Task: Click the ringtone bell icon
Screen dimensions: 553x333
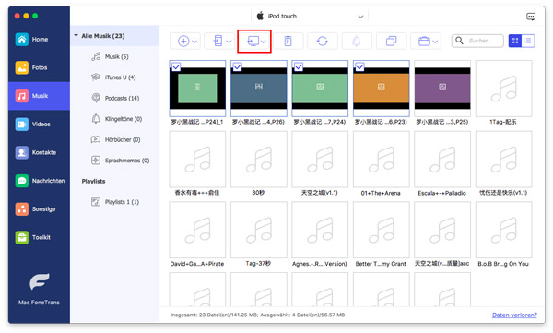Action: [357, 41]
